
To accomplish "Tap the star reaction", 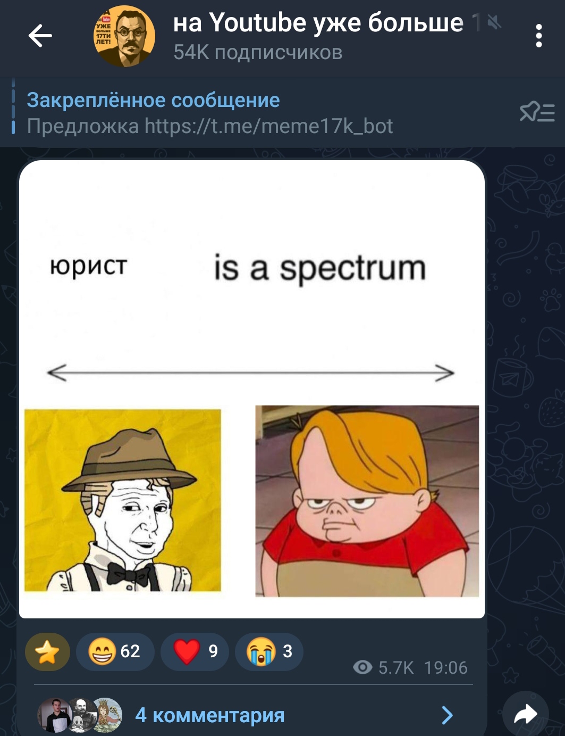I will pyautogui.click(x=47, y=651).
